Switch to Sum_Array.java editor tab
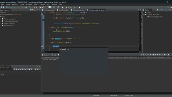Viewport: 172px width, 97px height. 63,10
